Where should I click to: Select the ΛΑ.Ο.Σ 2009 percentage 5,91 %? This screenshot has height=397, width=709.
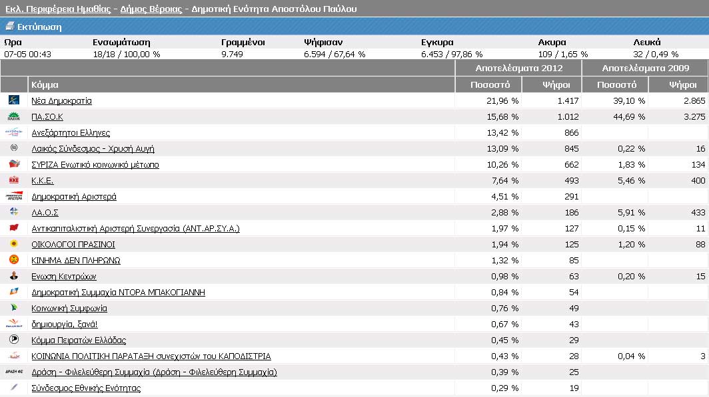pos(631,213)
